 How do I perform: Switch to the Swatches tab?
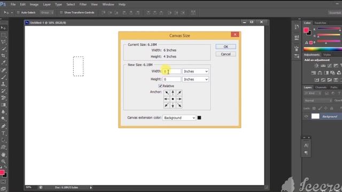320,23
